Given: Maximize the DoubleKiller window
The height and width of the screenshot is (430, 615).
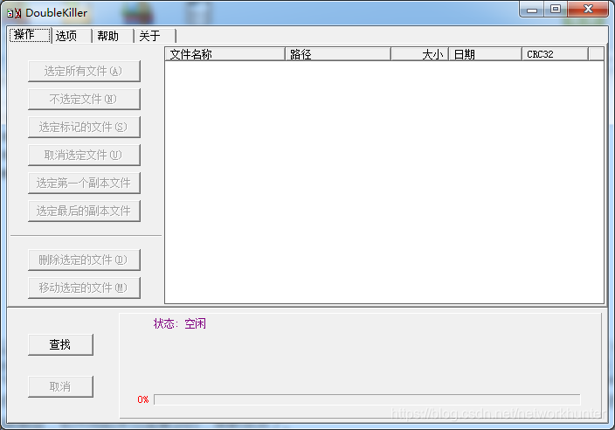Looking at the screenshot, I should pos(556,10).
